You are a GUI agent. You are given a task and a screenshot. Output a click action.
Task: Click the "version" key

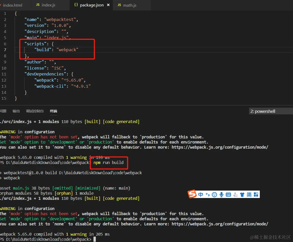(x=36, y=26)
